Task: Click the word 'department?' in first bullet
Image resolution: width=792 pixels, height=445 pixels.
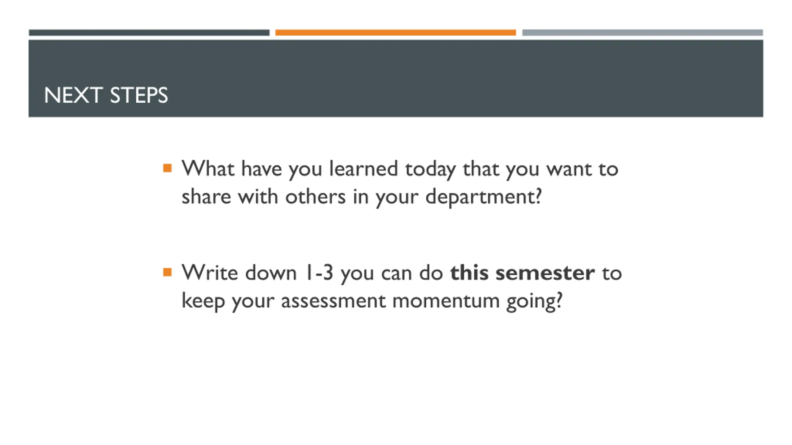Action: (484, 197)
